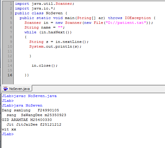Click the string "D://patient.txt" in code
The width and height of the screenshot is (165, 148).
pos(126,23)
